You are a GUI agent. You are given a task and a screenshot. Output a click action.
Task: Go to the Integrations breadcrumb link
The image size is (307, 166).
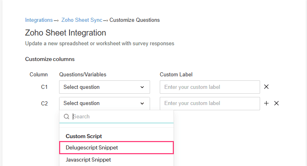point(39,20)
